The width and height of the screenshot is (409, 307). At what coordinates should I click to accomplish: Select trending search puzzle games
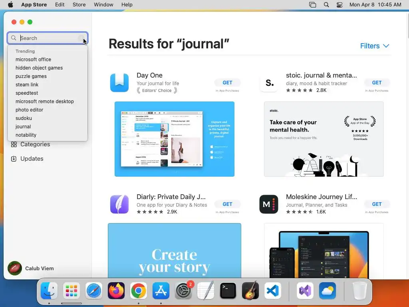click(31, 76)
